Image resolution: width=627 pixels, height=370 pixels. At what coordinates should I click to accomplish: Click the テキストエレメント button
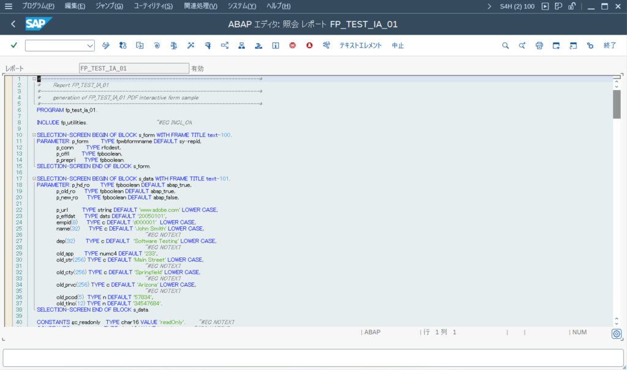click(360, 45)
